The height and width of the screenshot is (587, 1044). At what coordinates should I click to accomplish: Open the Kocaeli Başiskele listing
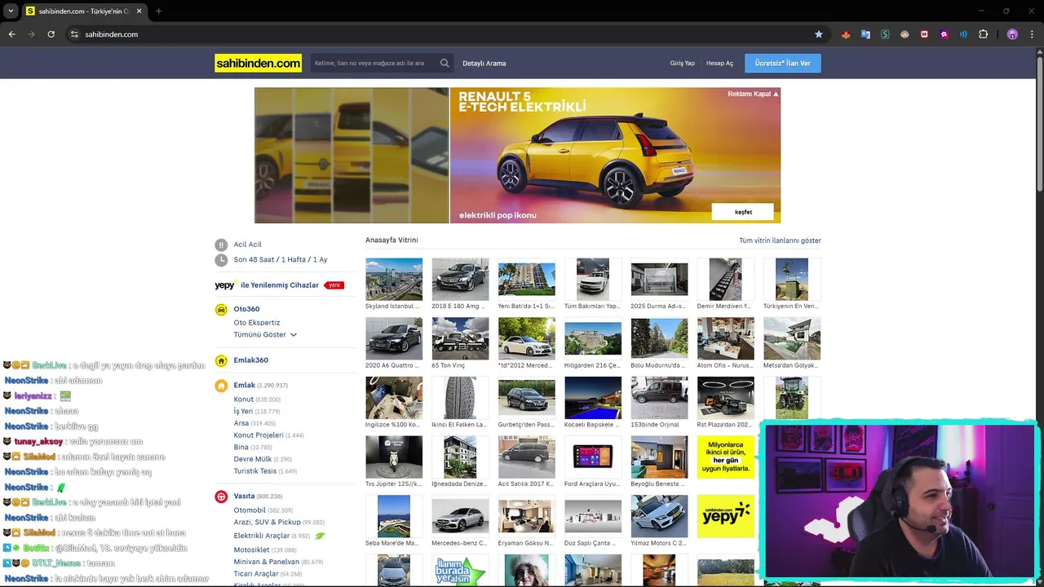pos(593,398)
